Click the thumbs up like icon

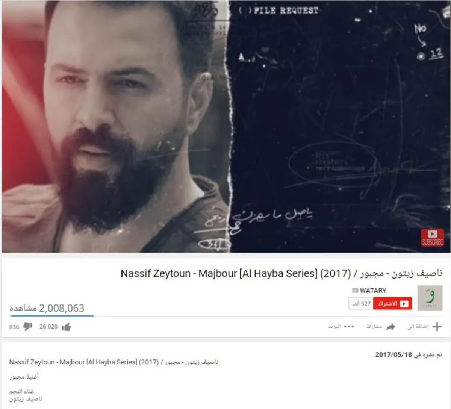pos(67,327)
